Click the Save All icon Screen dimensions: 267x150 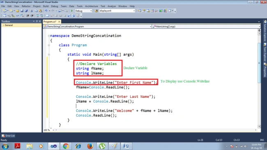tap(26, 11)
